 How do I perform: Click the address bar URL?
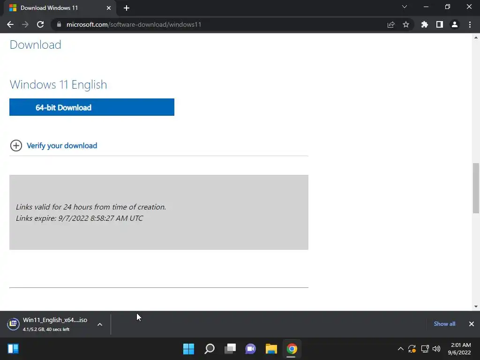(x=134, y=24)
